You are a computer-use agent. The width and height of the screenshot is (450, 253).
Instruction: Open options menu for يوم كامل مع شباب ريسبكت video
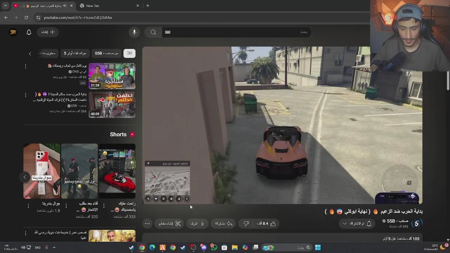tap(25, 66)
